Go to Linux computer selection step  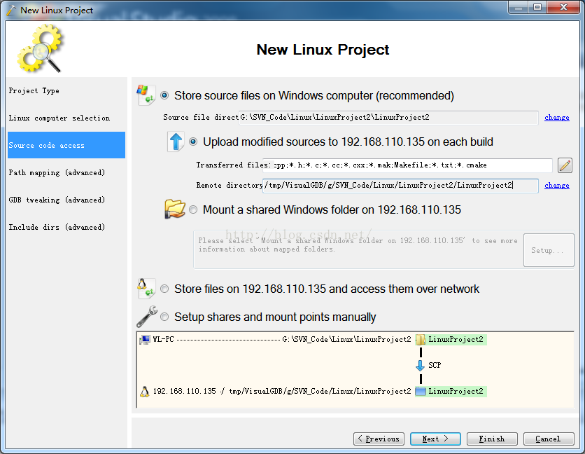click(x=66, y=118)
